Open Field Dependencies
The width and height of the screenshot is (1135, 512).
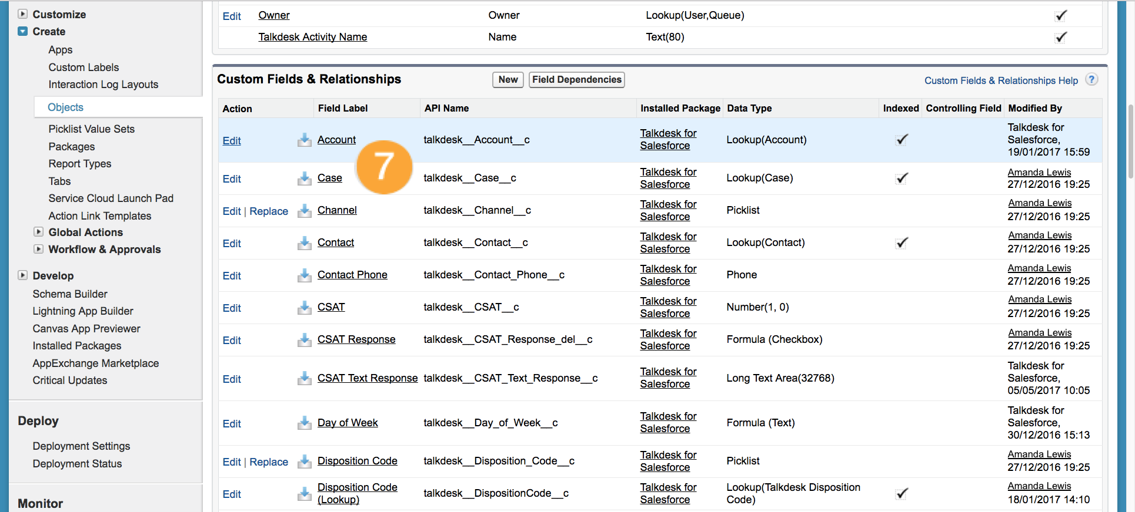point(576,80)
